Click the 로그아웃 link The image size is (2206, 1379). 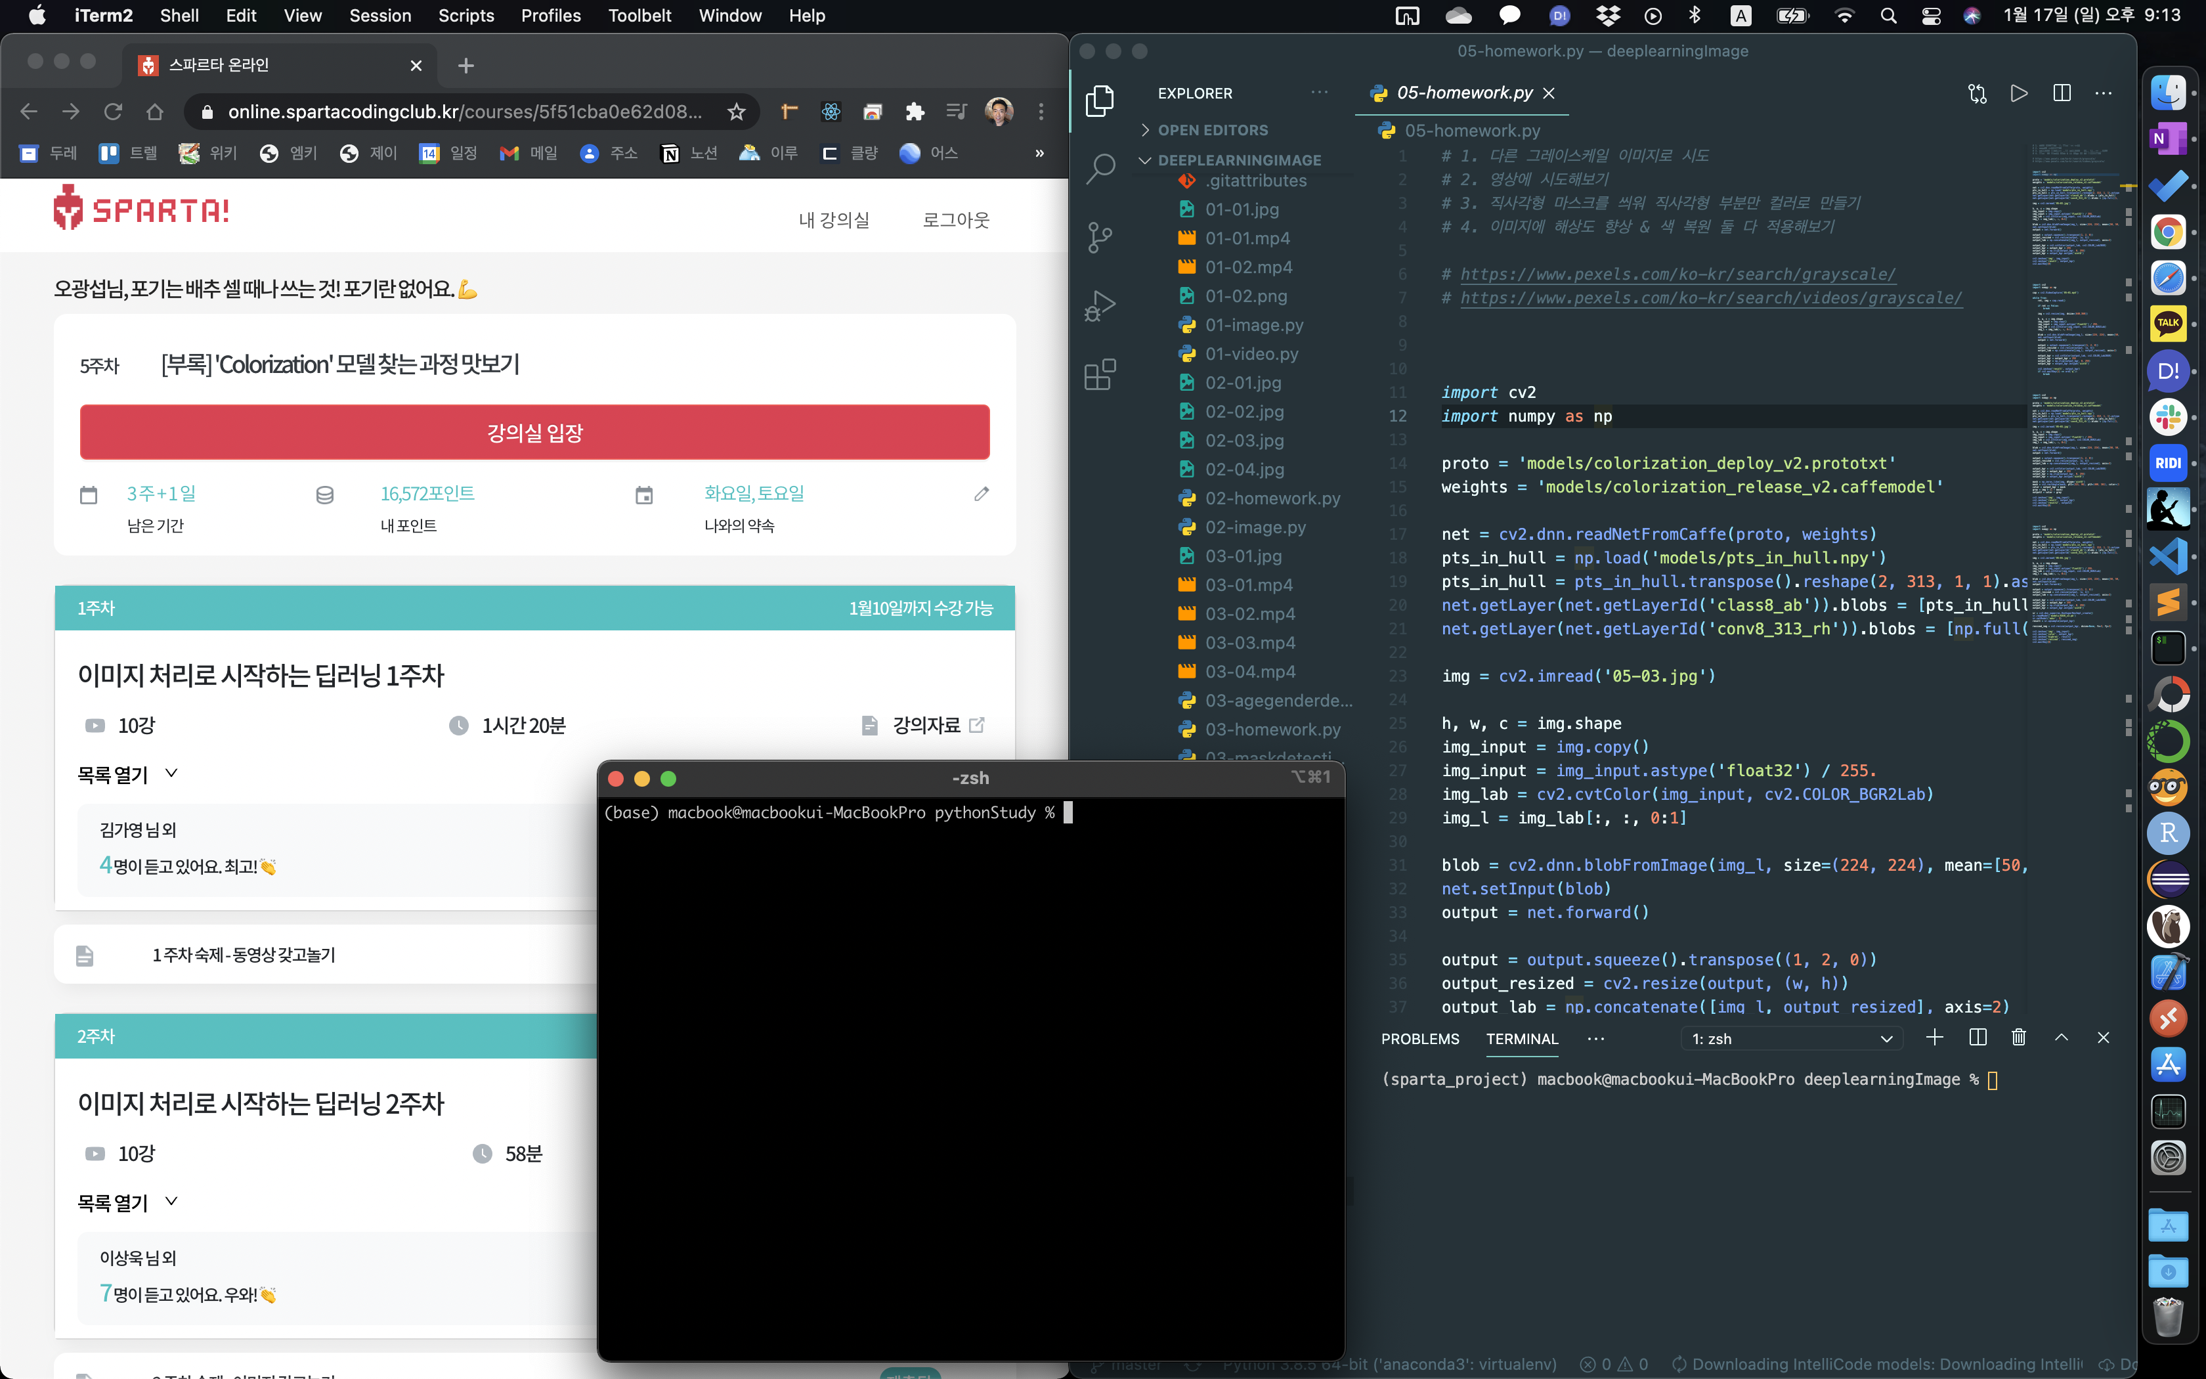point(955,220)
